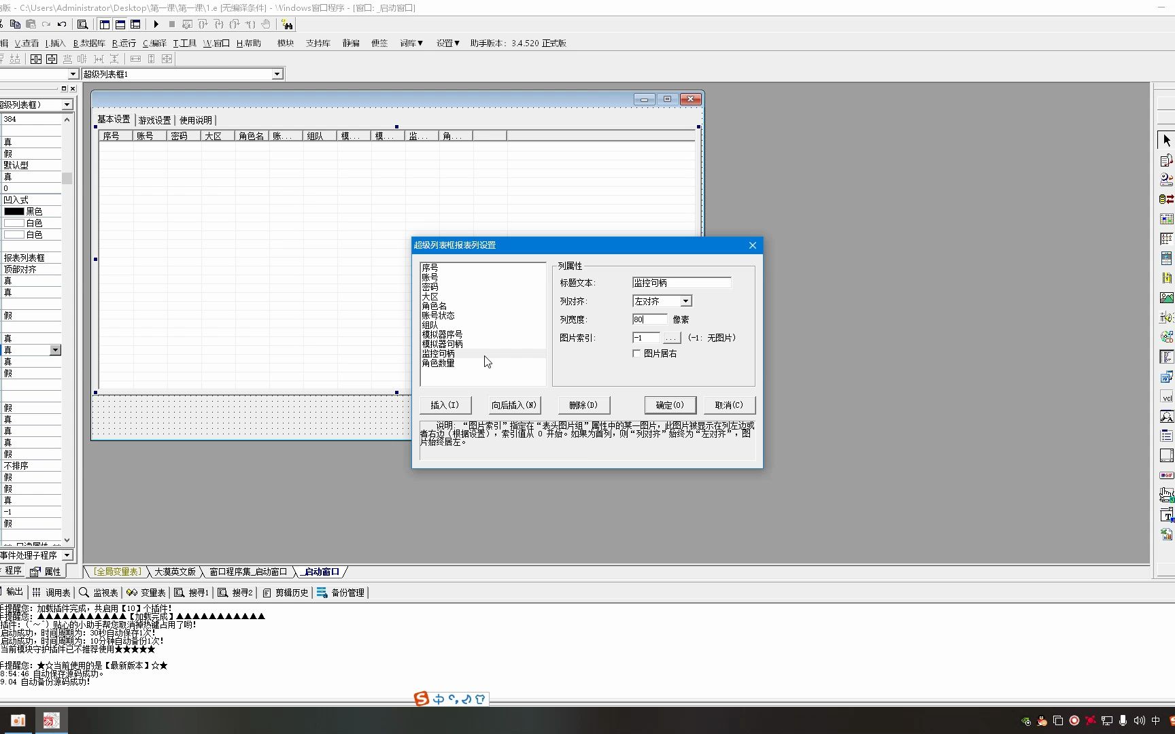Toggle the bottom panel layout icon

pos(120,24)
